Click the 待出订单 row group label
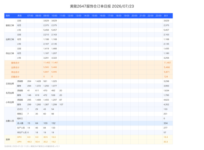Viewport: 204px width, 150px height. (x=10, y=53)
